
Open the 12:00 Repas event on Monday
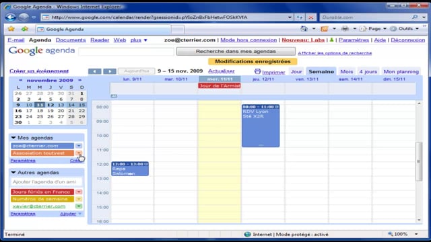point(130,169)
